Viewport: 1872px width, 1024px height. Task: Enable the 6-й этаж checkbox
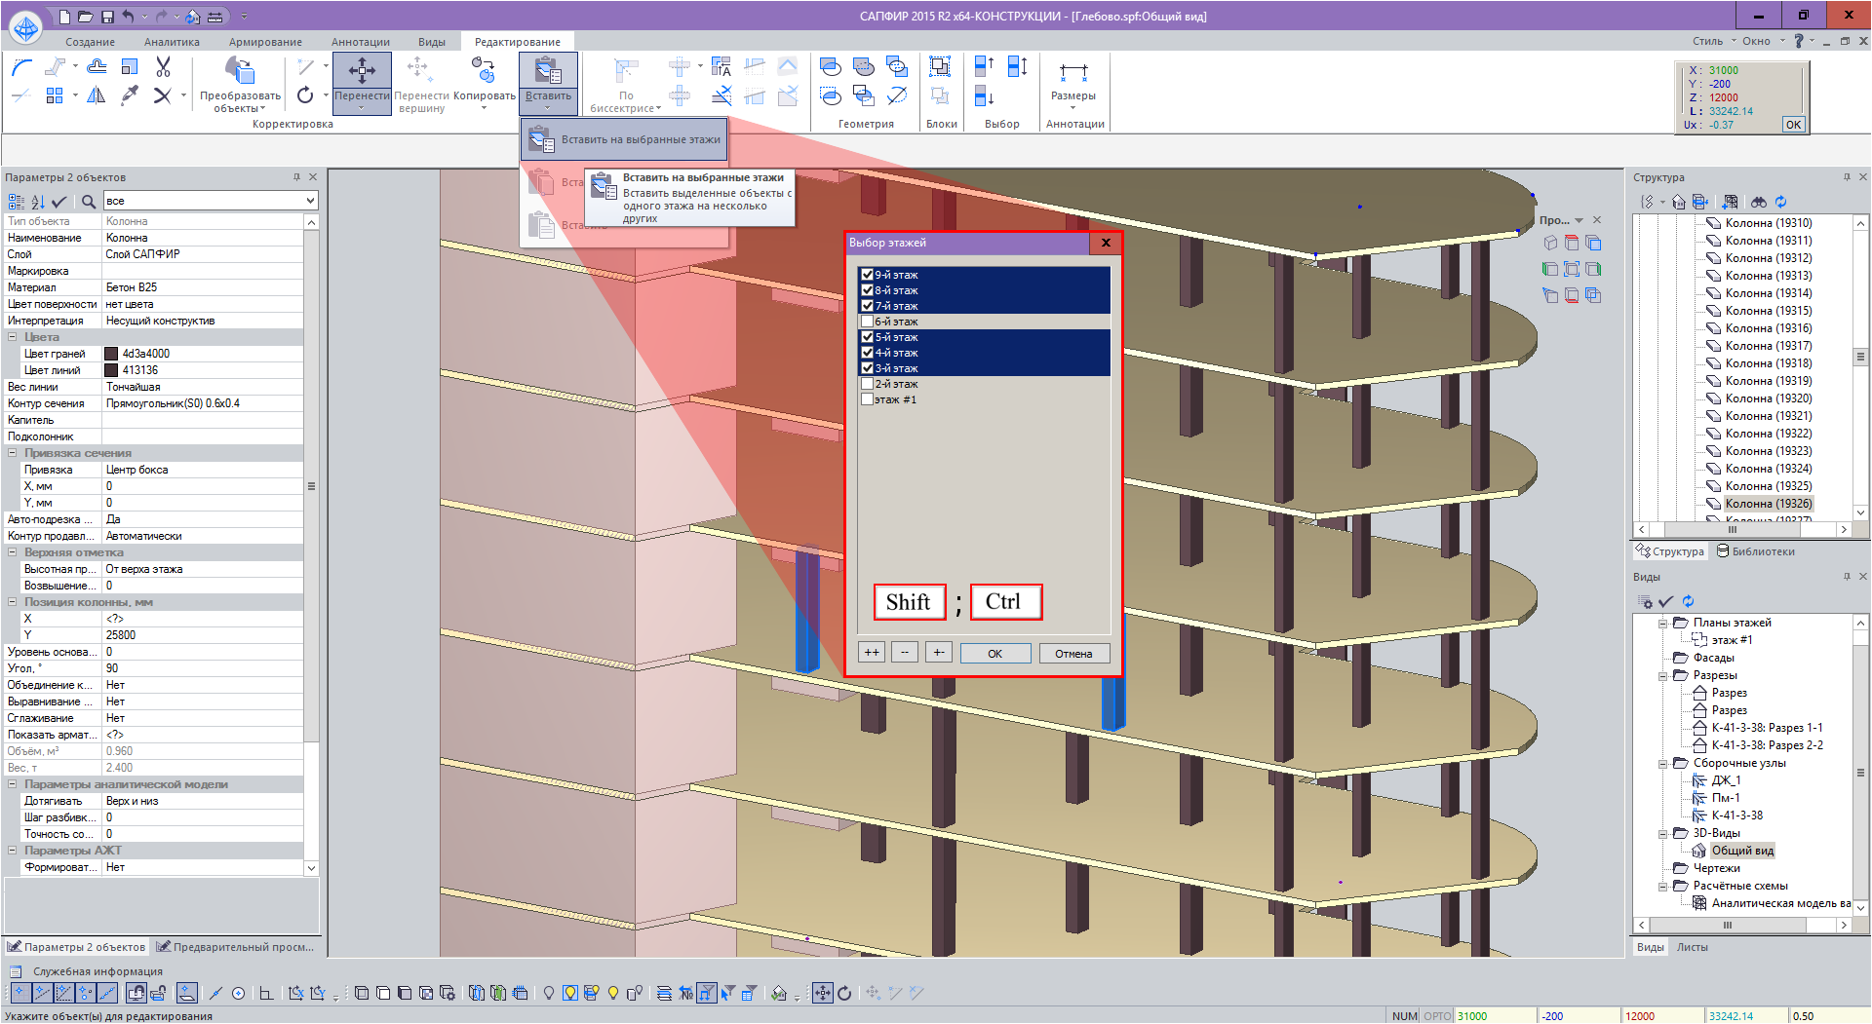point(867,322)
